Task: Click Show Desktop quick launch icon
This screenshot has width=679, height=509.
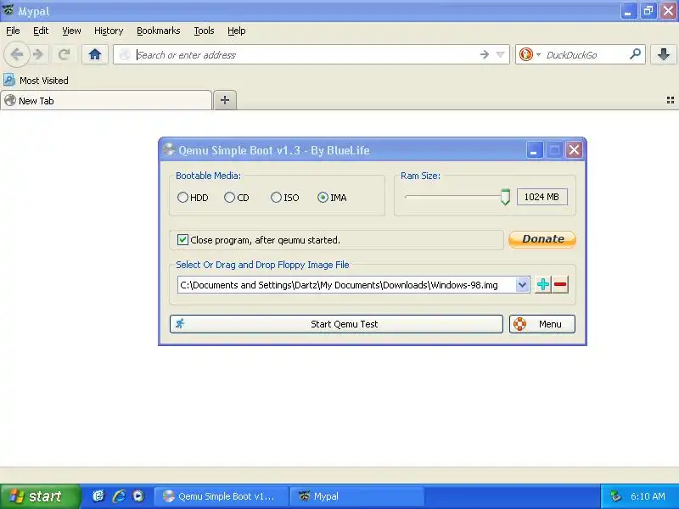Action: [98, 496]
